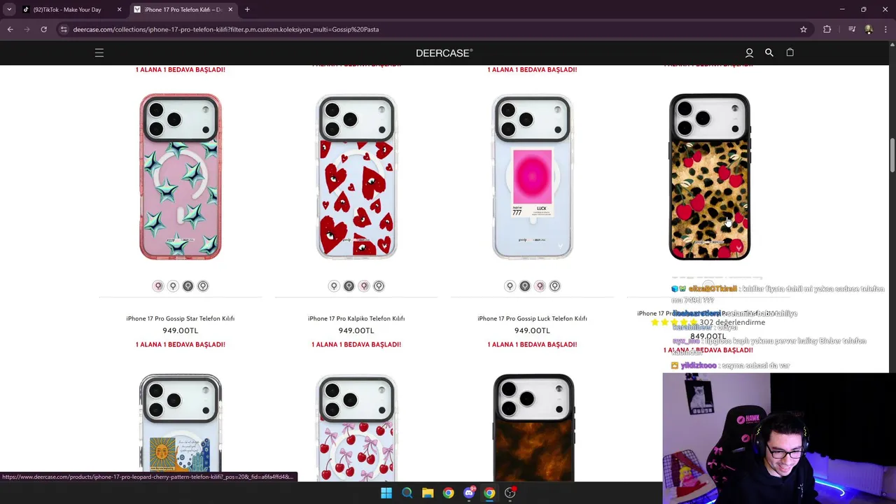Close the iPhone 17 Pro Telefon Kılıfı tab
Screen dimensions: 896x504
pyautogui.click(x=230, y=9)
